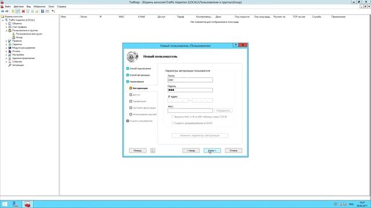Select the Авторизация wizard step
Image resolution: width=371 pixels, height=208 pixels.
(139, 88)
